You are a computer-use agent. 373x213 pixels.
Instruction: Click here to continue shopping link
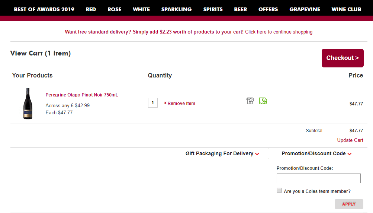pos(279,32)
